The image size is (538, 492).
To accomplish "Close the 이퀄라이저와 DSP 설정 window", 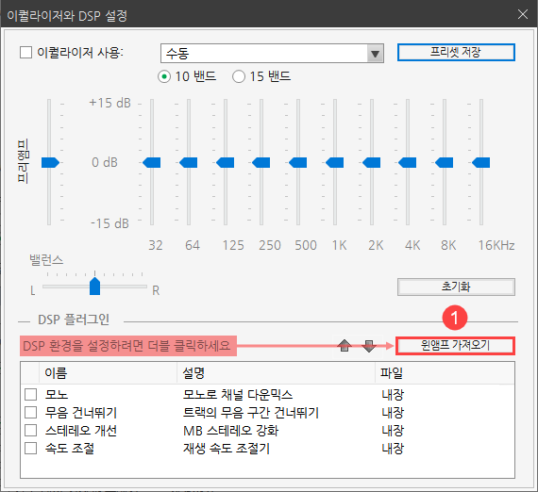I will pyautogui.click(x=523, y=14).
